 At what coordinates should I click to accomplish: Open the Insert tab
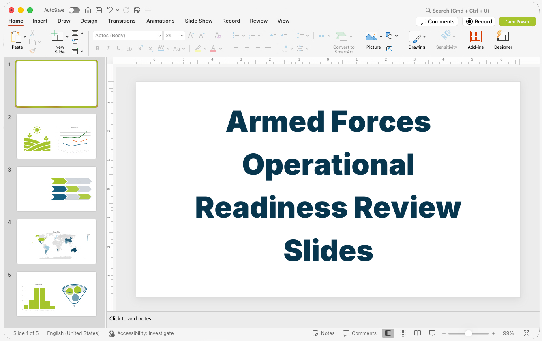[x=40, y=21]
